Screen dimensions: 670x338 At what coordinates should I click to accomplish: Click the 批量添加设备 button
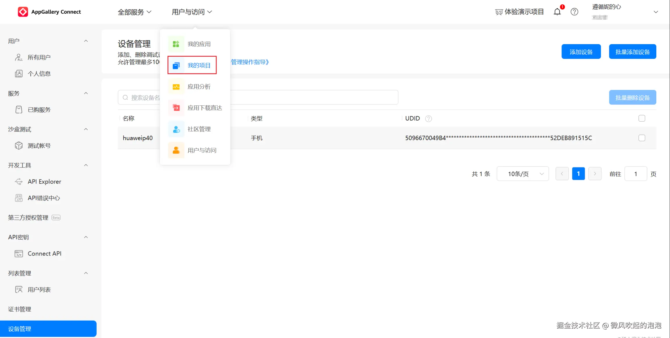pyautogui.click(x=632, y=52)
